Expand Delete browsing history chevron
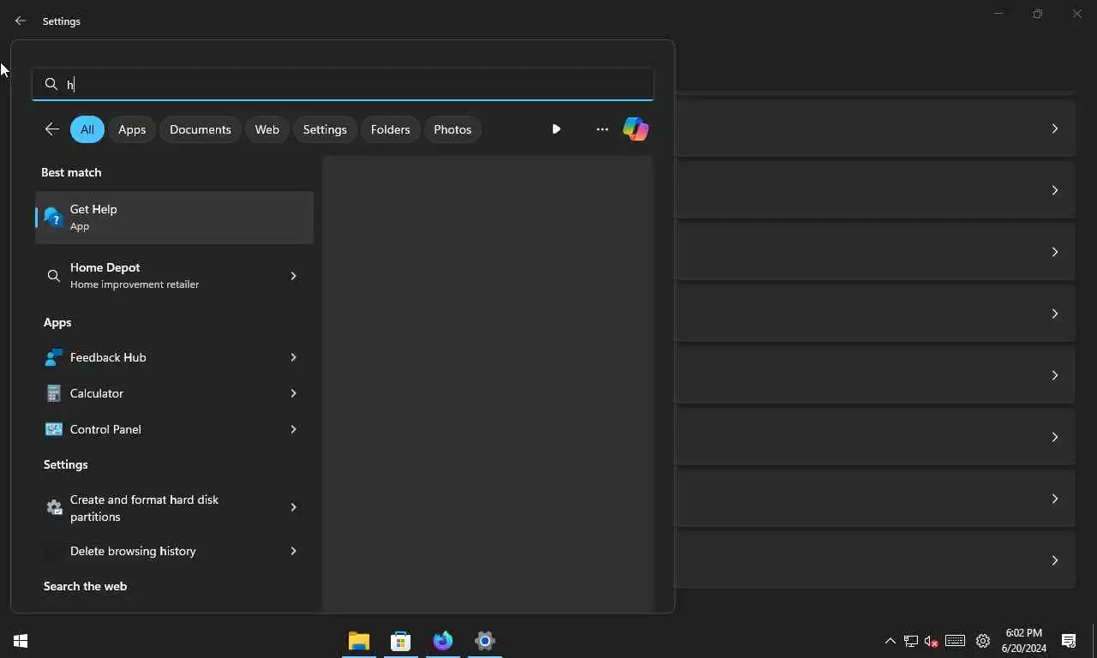1097x658 pixels. tap(293, 551)
